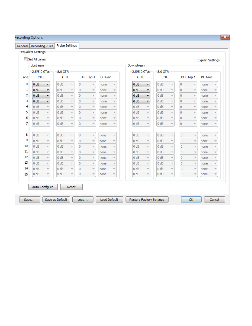
Task: Open Downstream 2.5/5.0 GT/s CTLE dropdown for lane 12
Action: 141,158
